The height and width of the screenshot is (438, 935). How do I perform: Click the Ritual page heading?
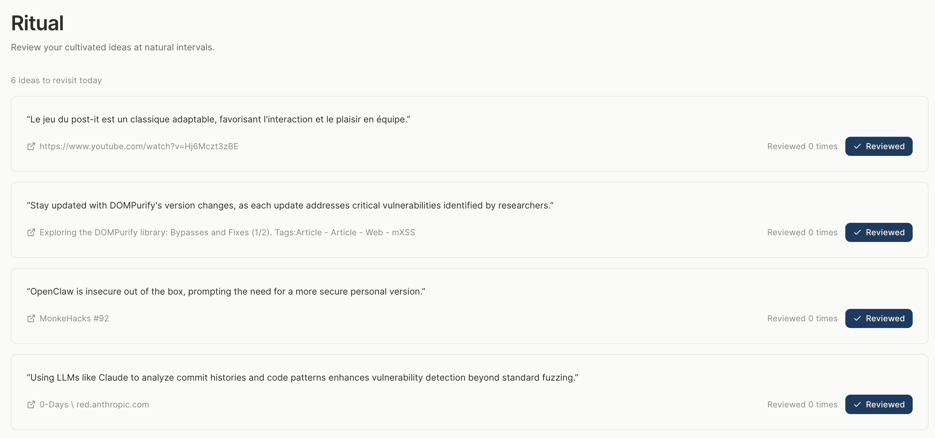click(37, 23)
